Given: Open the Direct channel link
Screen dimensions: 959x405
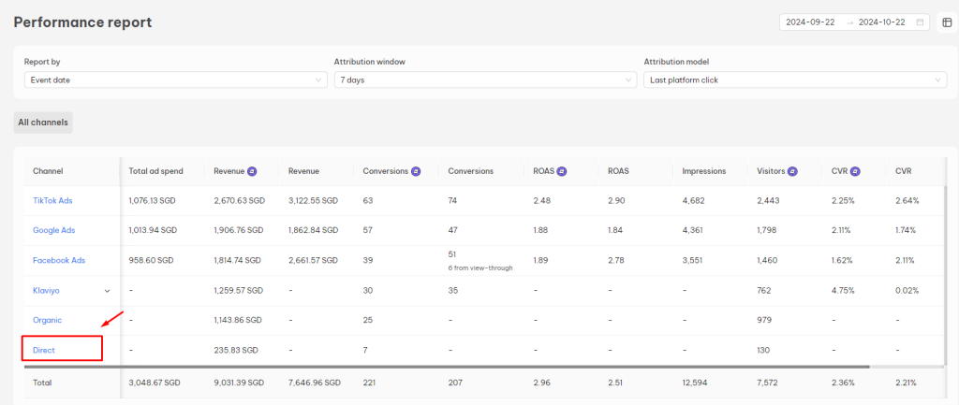Looking at the screenshot, I should point(44,349).
